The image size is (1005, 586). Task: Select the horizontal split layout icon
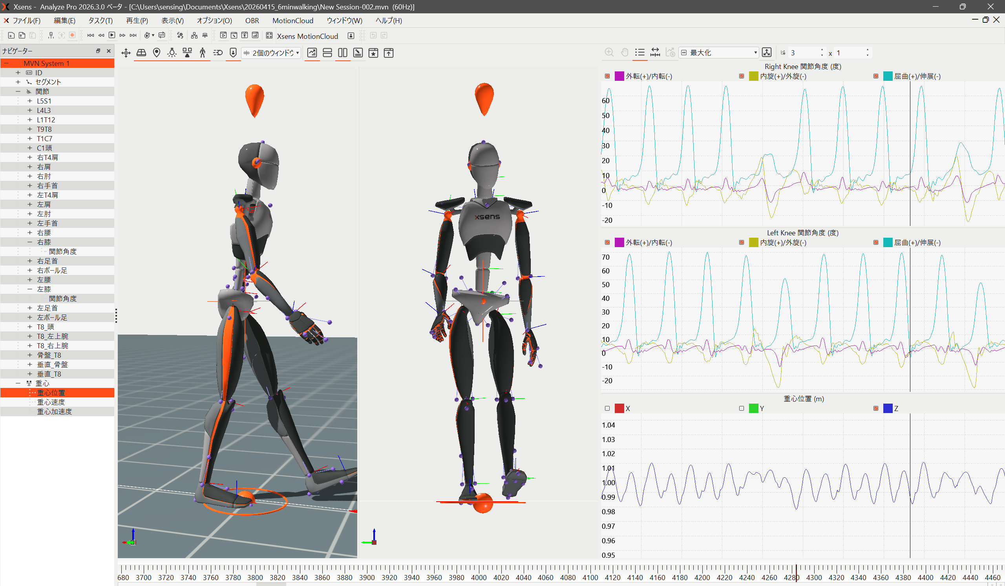[327, 53]
